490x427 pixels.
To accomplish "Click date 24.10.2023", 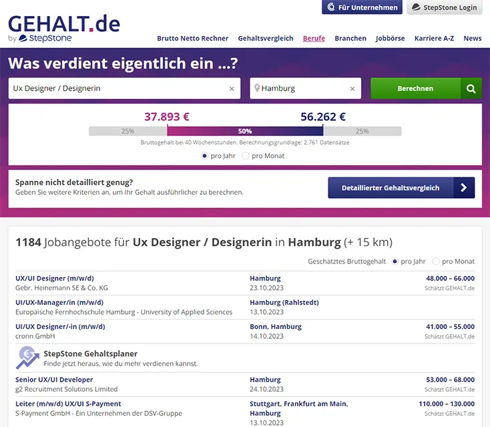I will pyautogui.click(x=266, y=389).
